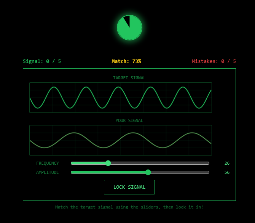Click the unfilled gray part of the Frequency track
Image resolution: width=255 pixels, height=223 pixels.
(x=160, y=163)
